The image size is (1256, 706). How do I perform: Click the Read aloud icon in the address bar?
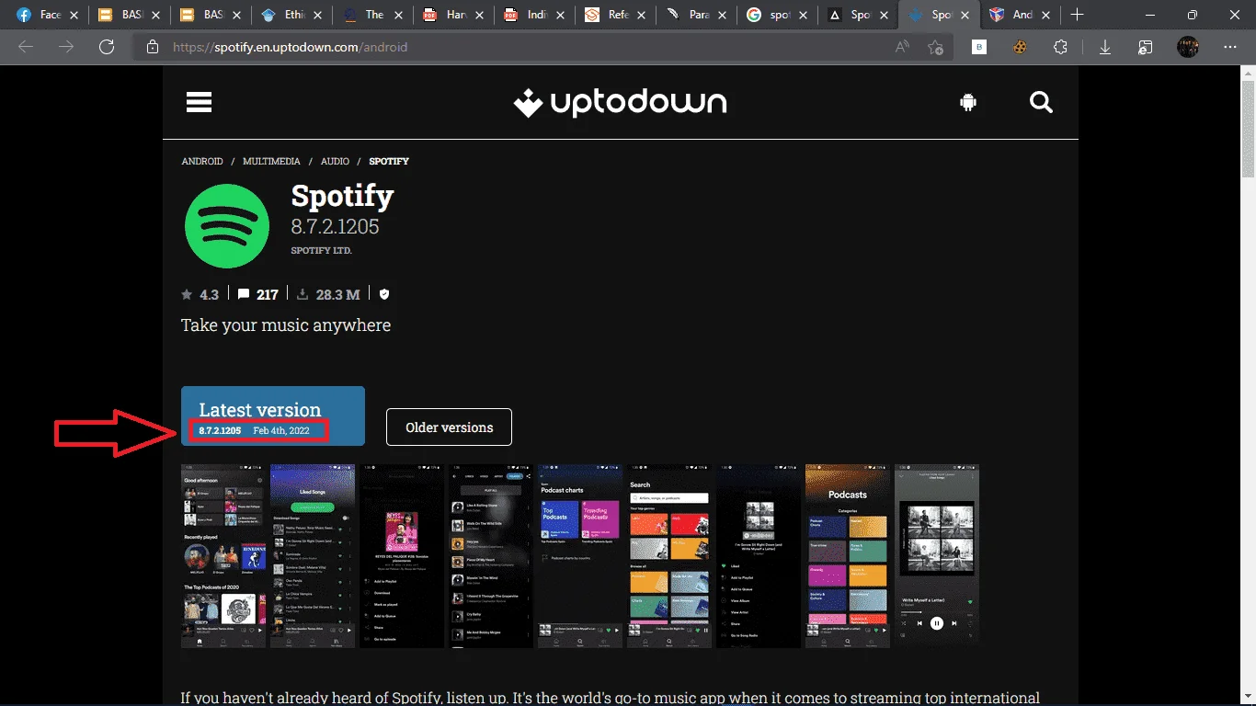902,47
